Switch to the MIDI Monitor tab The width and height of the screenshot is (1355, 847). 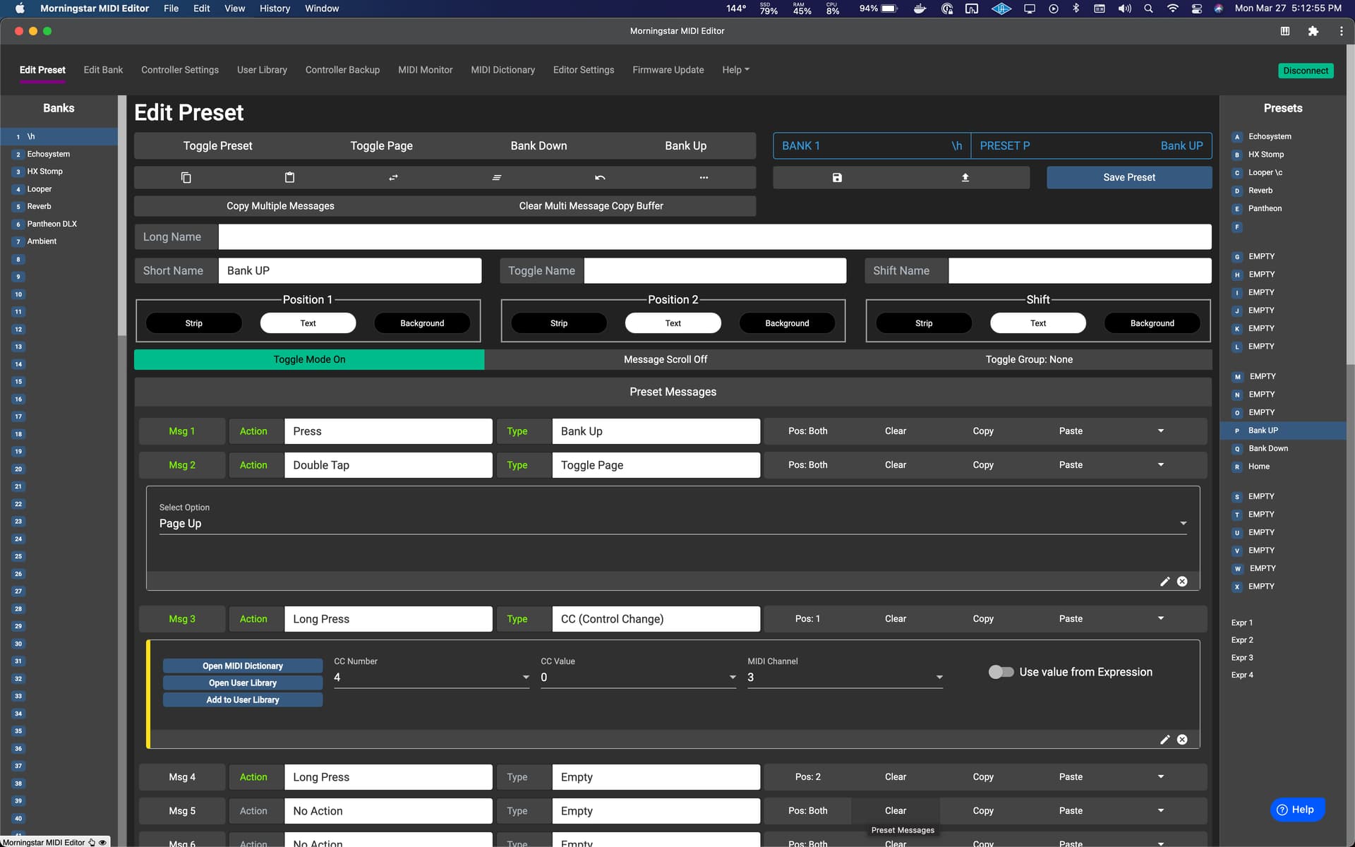click(425, 70)
